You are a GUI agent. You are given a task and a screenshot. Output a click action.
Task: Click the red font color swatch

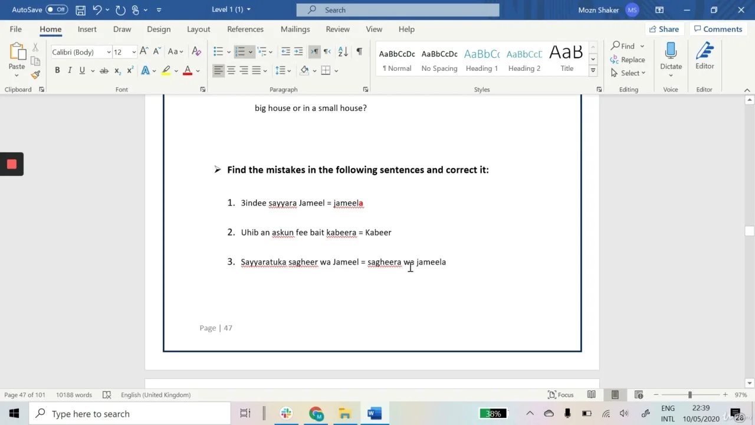coord(188,70)
